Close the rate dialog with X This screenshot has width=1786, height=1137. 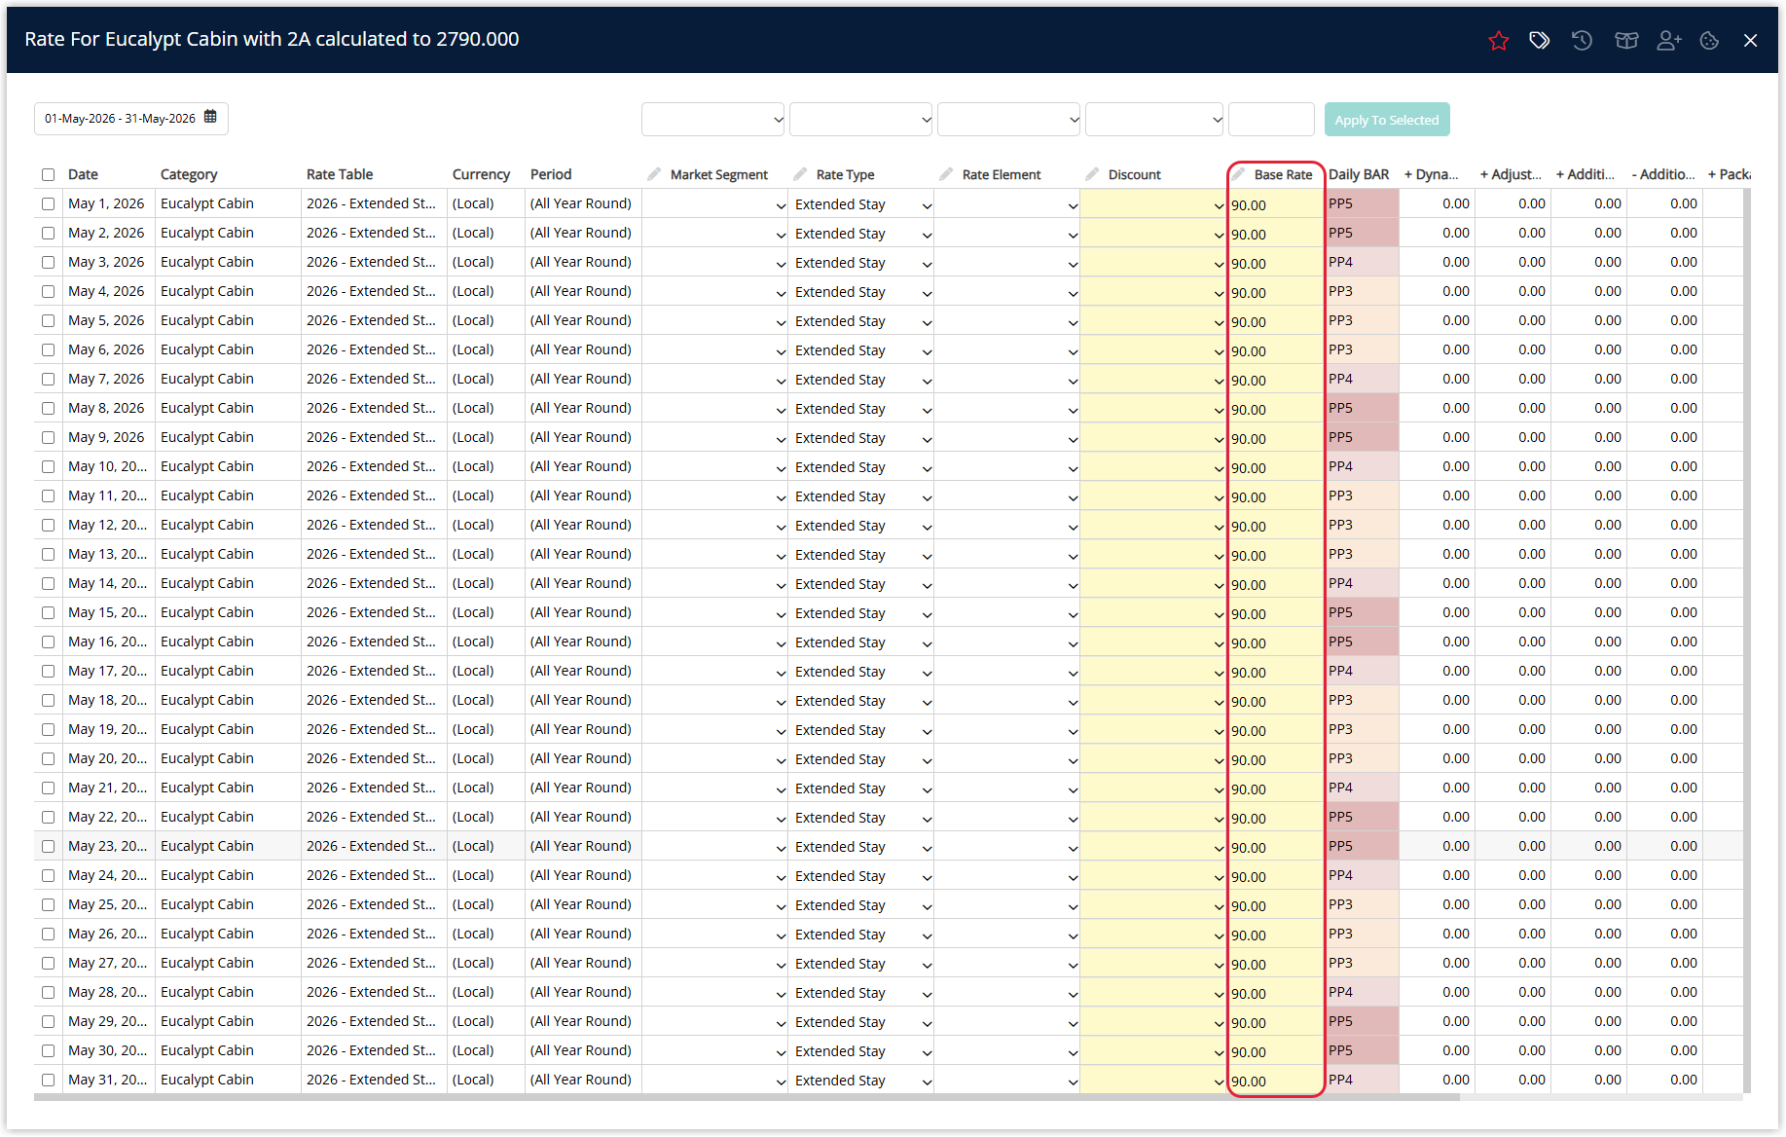pos(1751,40)
